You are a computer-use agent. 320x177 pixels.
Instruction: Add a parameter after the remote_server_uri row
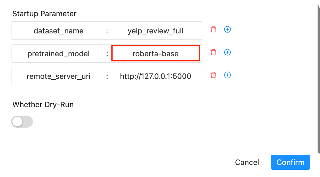pyautogui.click(x=227, y=75)
